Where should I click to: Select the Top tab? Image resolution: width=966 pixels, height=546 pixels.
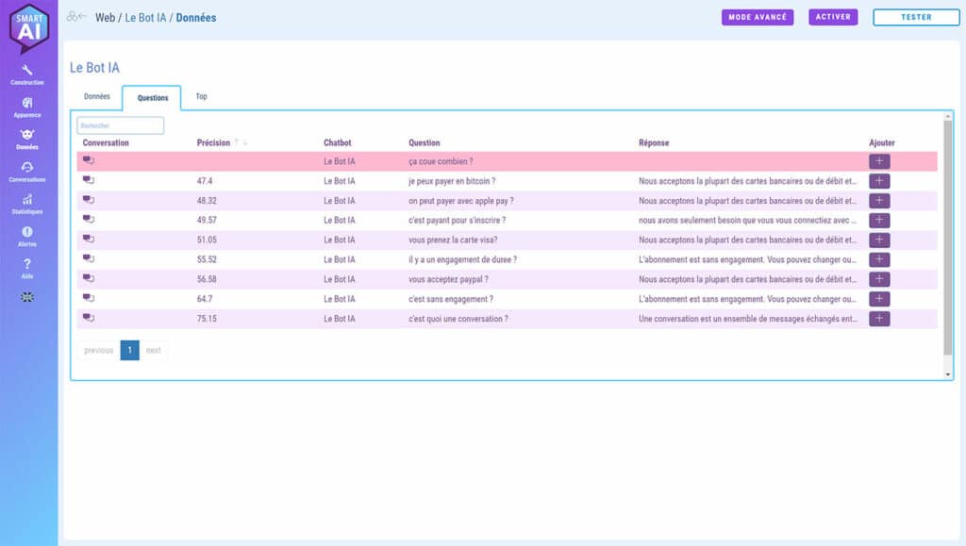201,96
